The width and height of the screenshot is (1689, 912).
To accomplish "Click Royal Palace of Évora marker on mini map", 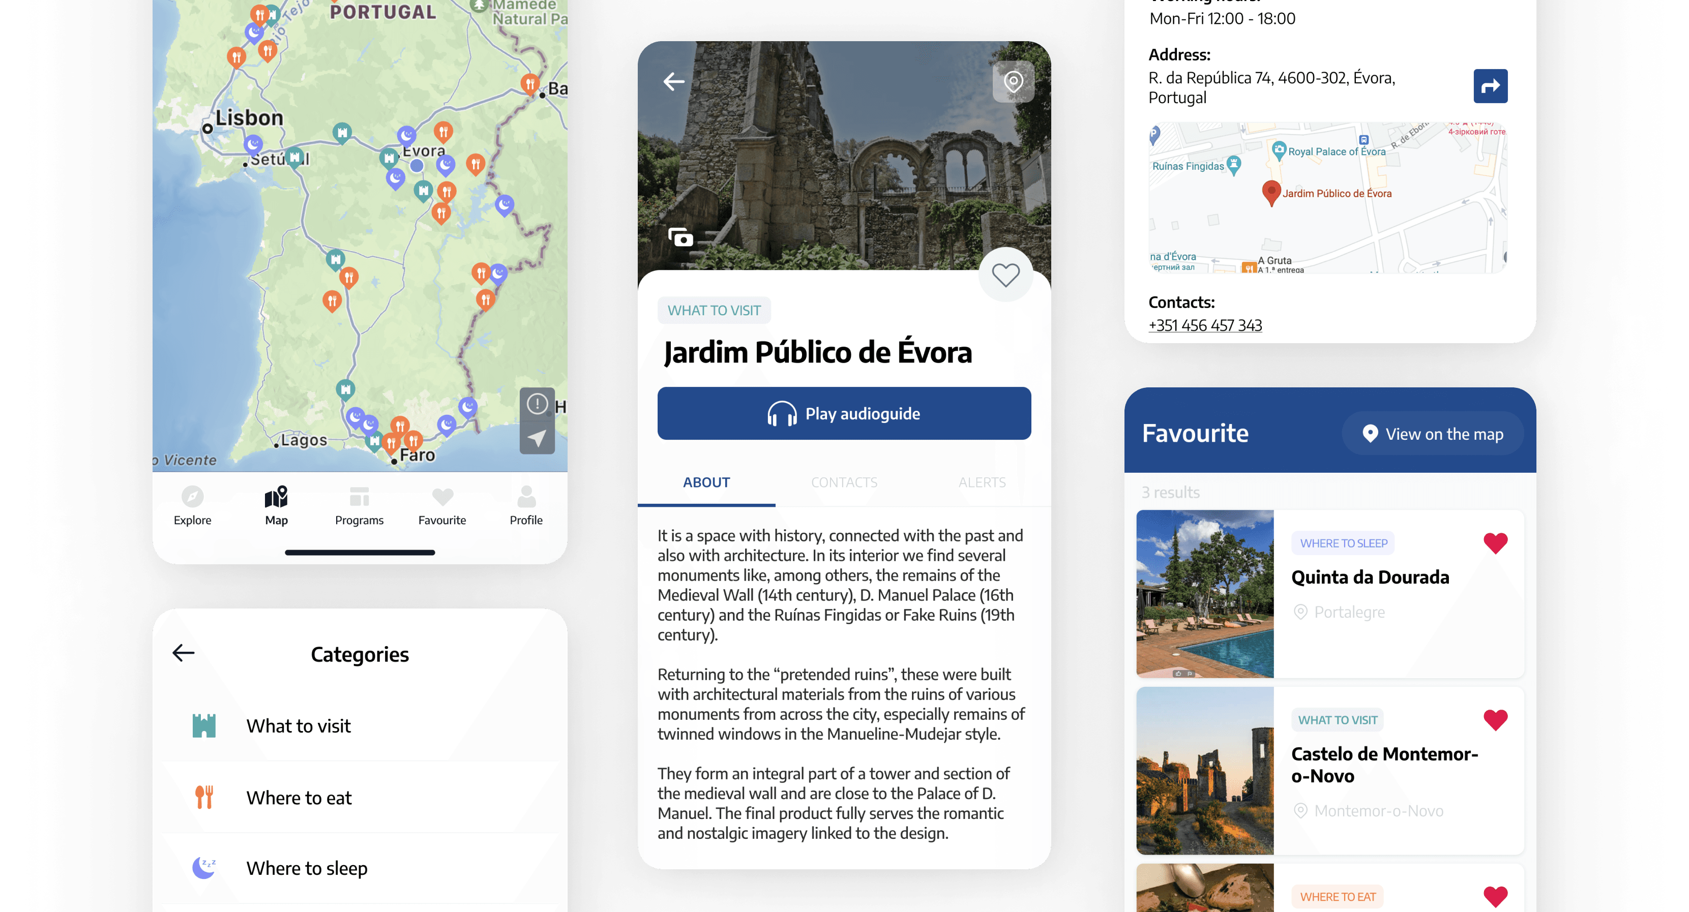I will (x=1279, y=150).
